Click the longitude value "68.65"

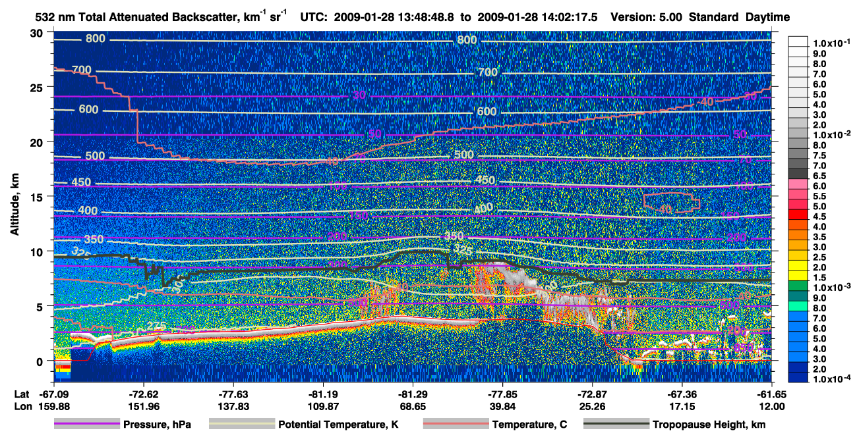coord(413,406)
